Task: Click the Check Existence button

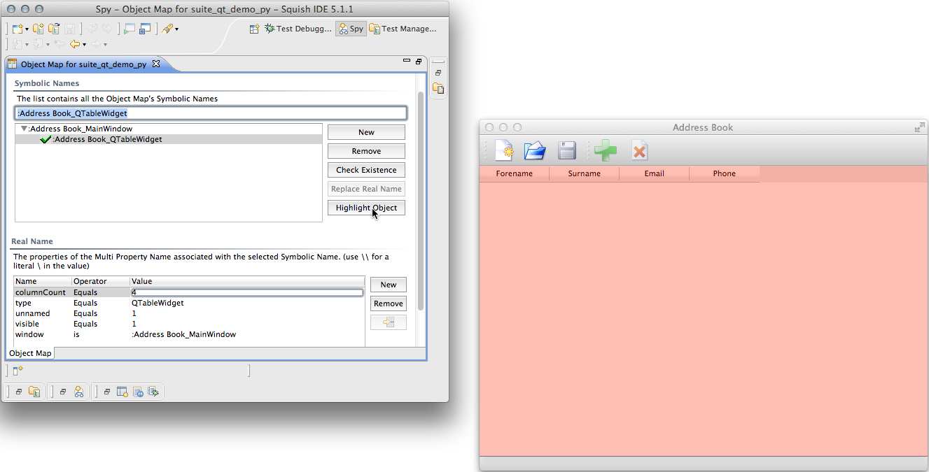Action: click(x=366, y=170)
